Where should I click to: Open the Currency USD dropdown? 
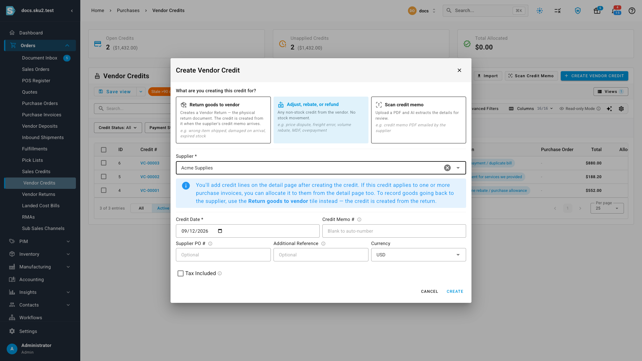point(419,255)
